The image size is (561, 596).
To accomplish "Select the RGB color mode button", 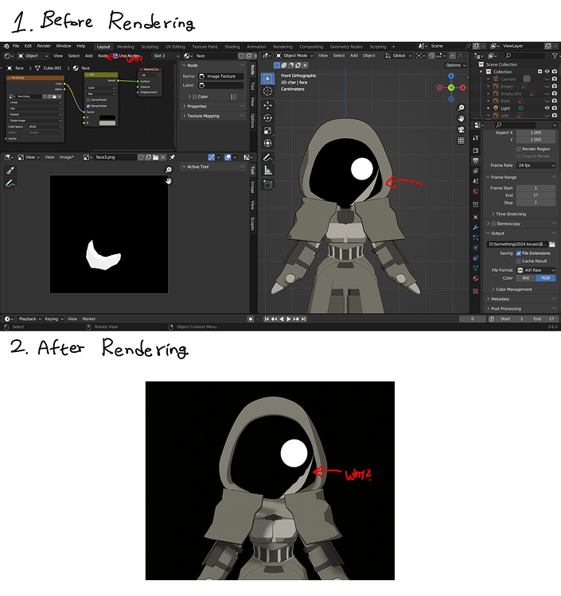I will (x=546, y=278).
